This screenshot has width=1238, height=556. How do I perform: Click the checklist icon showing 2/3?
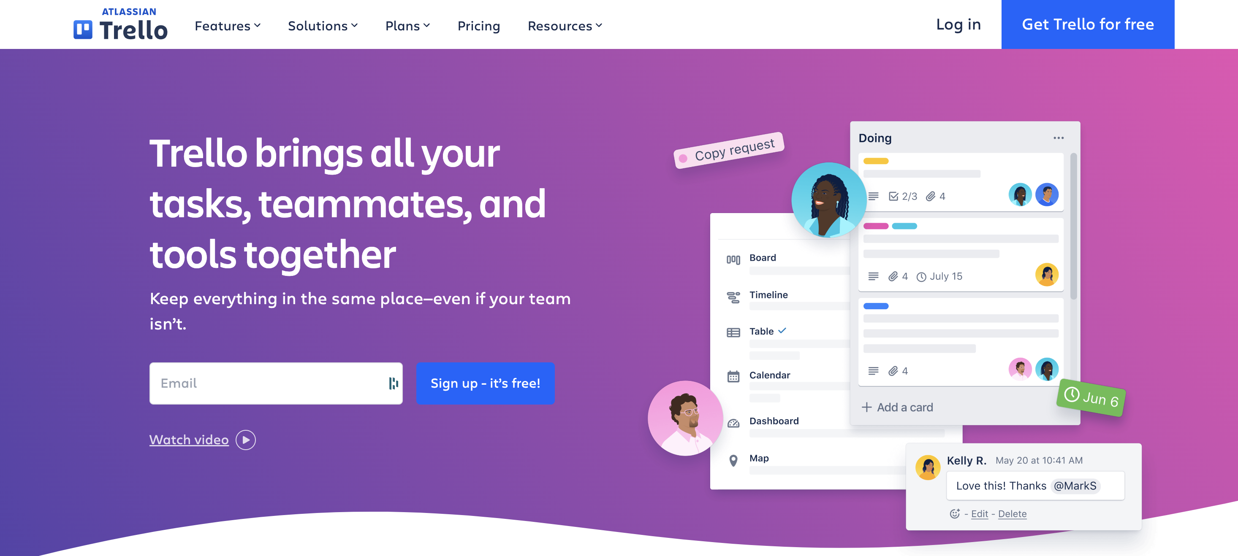click(x=893, y=196)
